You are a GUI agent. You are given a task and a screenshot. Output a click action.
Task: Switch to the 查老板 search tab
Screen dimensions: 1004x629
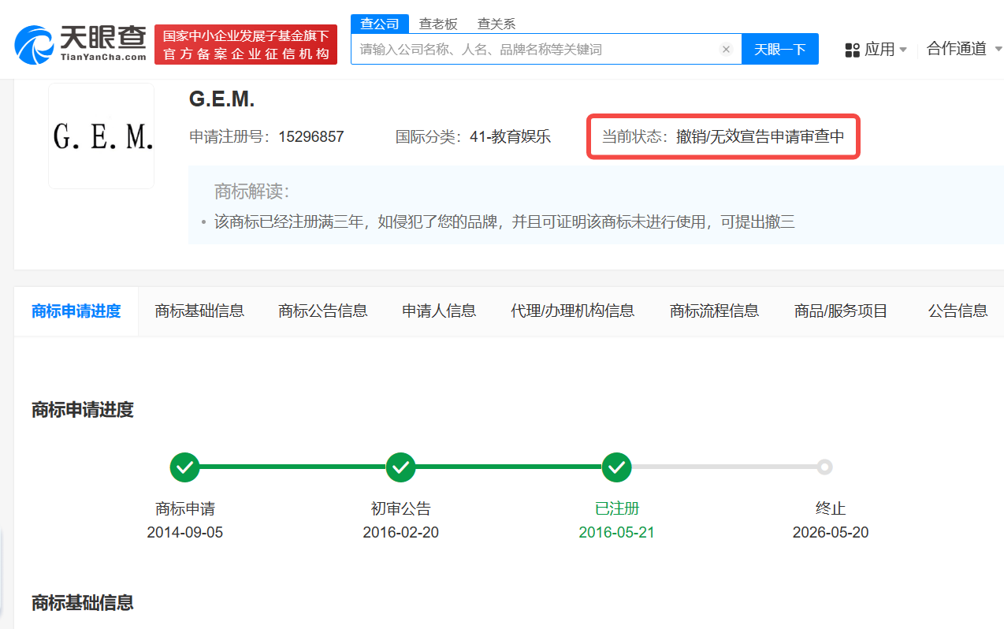(438, 24)
